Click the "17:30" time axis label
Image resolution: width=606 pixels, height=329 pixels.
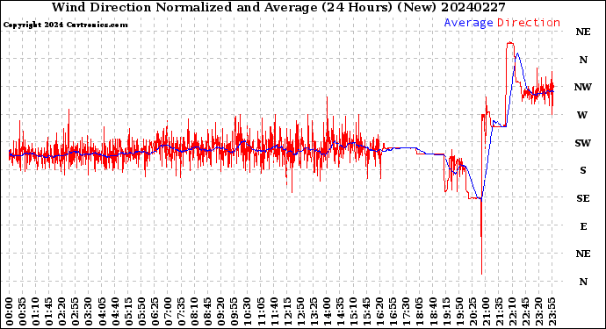[x=407, y=311]
